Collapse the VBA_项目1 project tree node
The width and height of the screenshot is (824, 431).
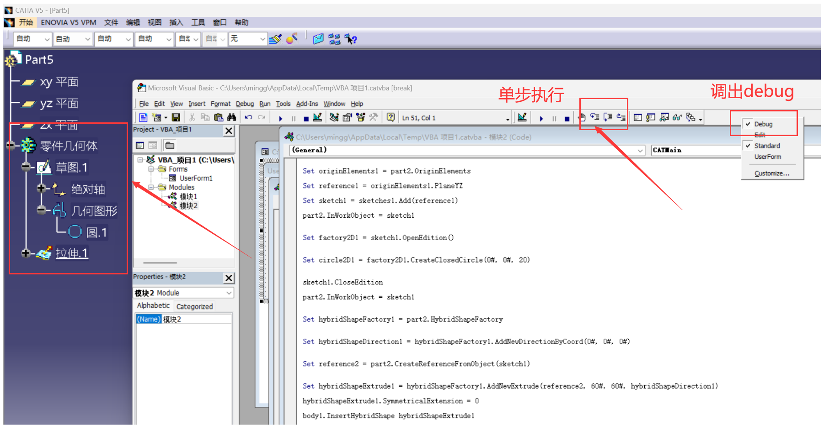(x=141, y=160)
